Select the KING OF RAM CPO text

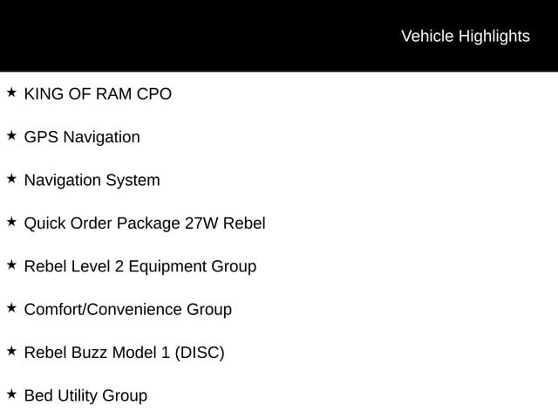[x=98, y=94]
